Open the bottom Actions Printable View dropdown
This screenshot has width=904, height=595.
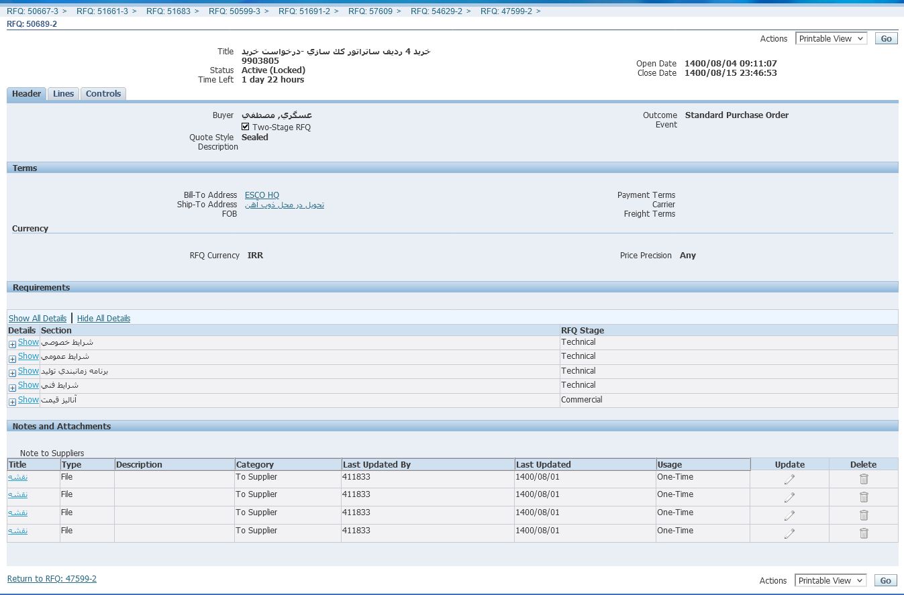pos(831,581)
